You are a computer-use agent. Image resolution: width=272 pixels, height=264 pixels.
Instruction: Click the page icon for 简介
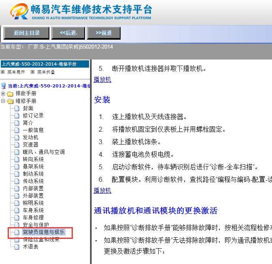point(17,123)
